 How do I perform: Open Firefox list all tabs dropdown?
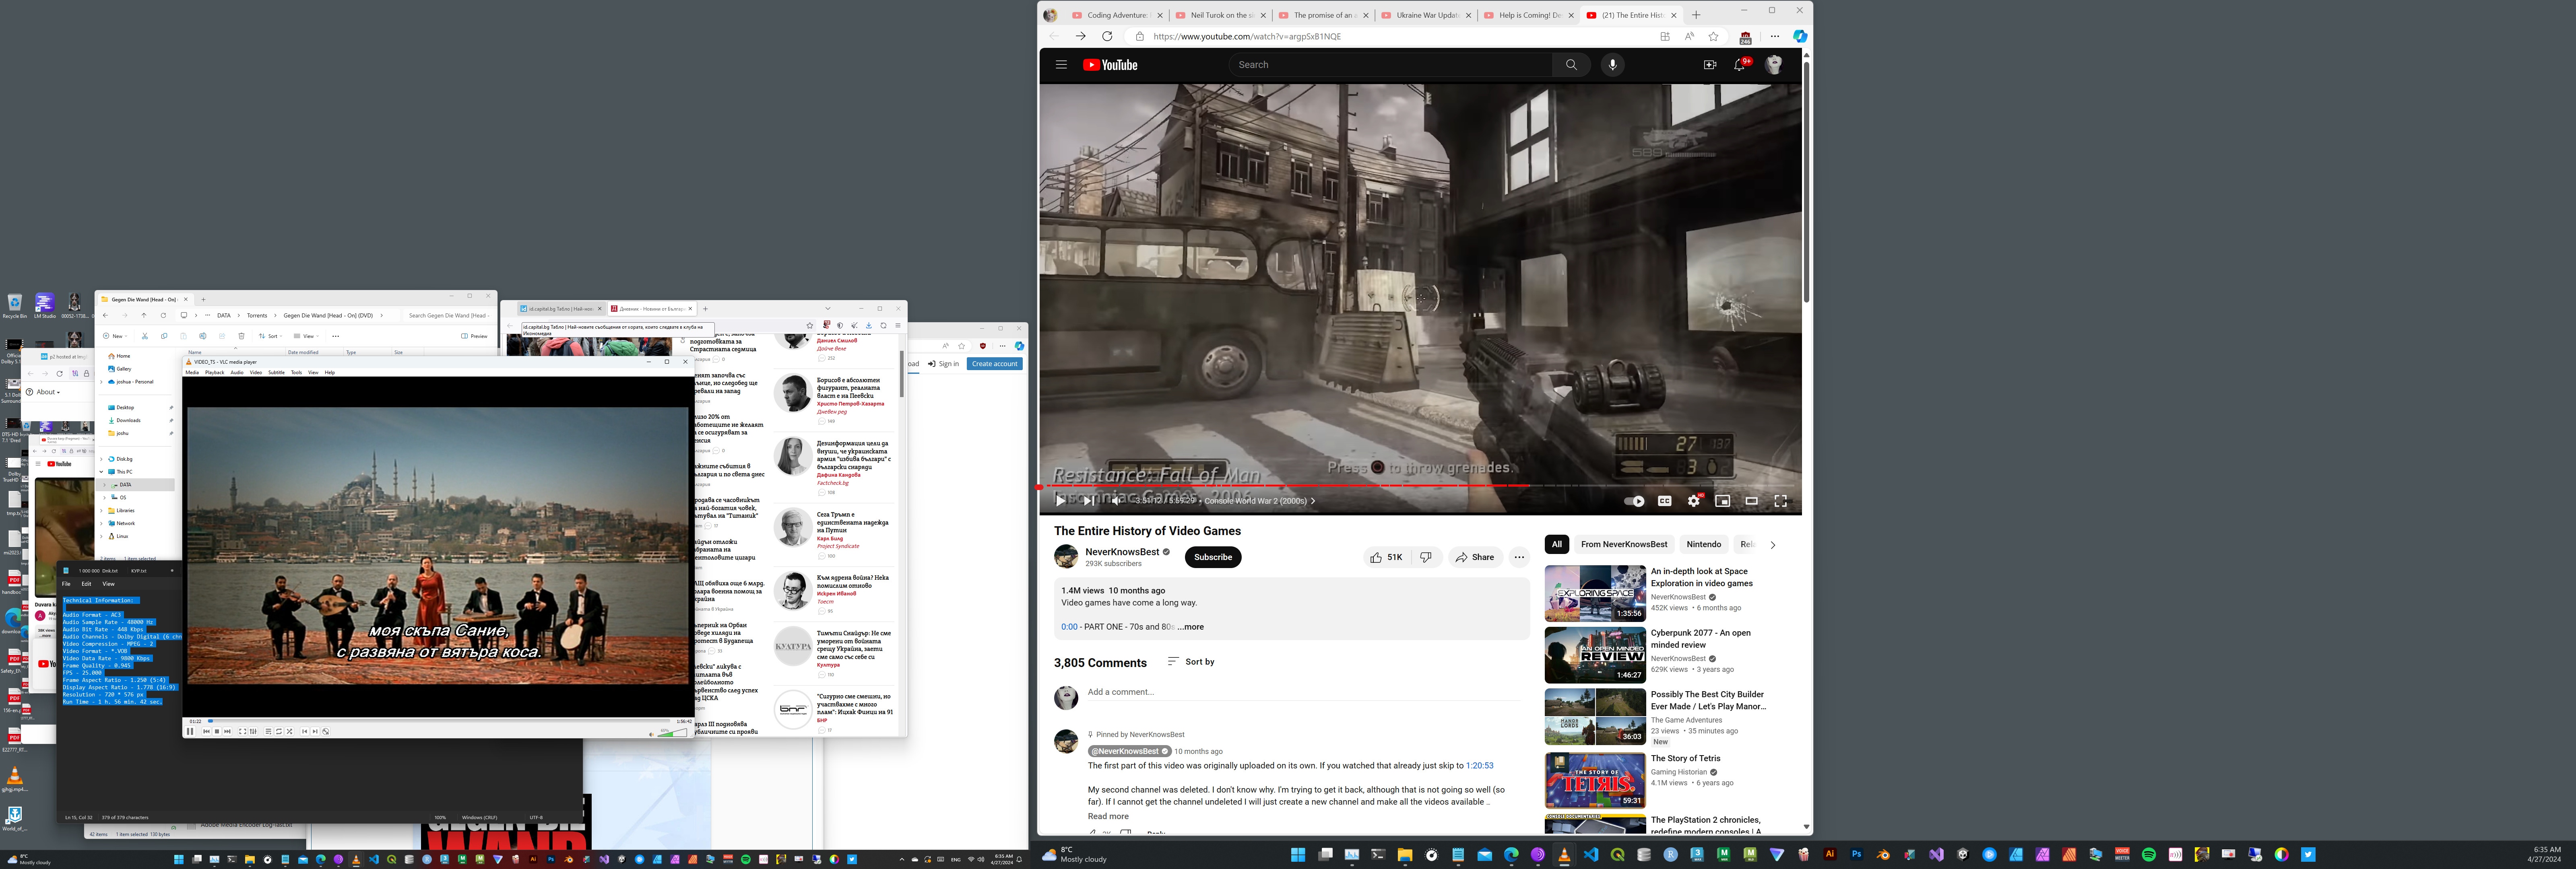pos(828,308)
